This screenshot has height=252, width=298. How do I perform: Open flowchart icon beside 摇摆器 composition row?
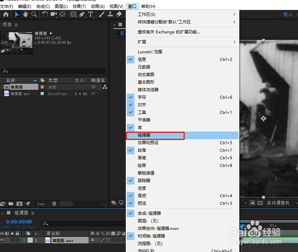(x=105, y=87)
